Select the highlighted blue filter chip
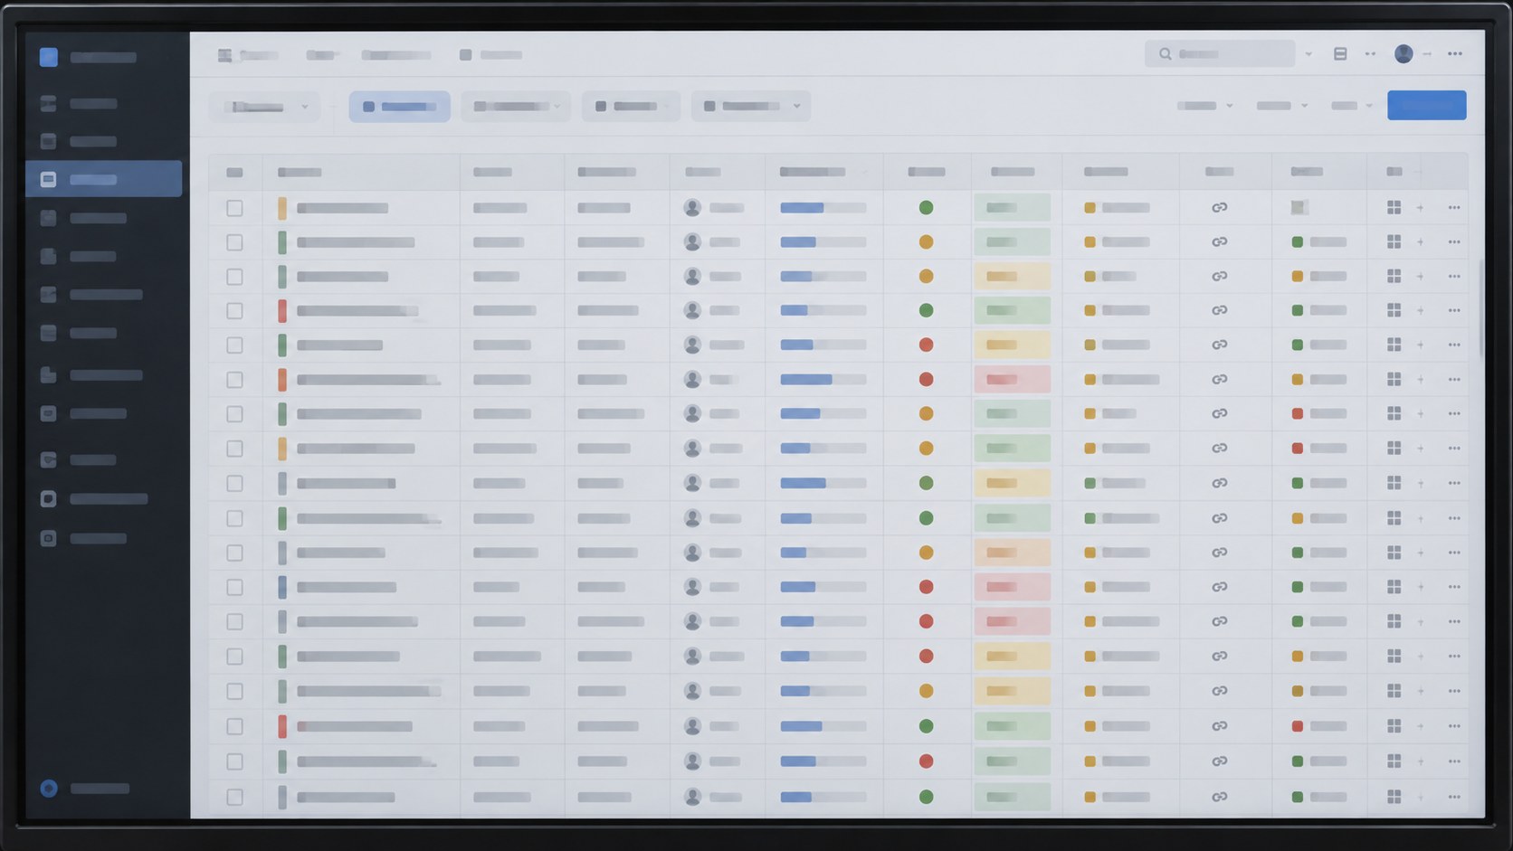1513x851 pixels. coord(399,106)
